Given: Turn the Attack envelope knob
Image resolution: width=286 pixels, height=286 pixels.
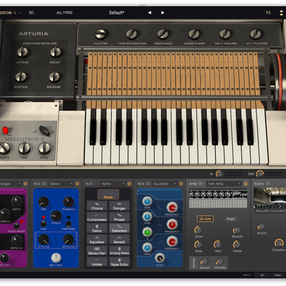Looking at the screenshot, I should [x=22, y=52].
